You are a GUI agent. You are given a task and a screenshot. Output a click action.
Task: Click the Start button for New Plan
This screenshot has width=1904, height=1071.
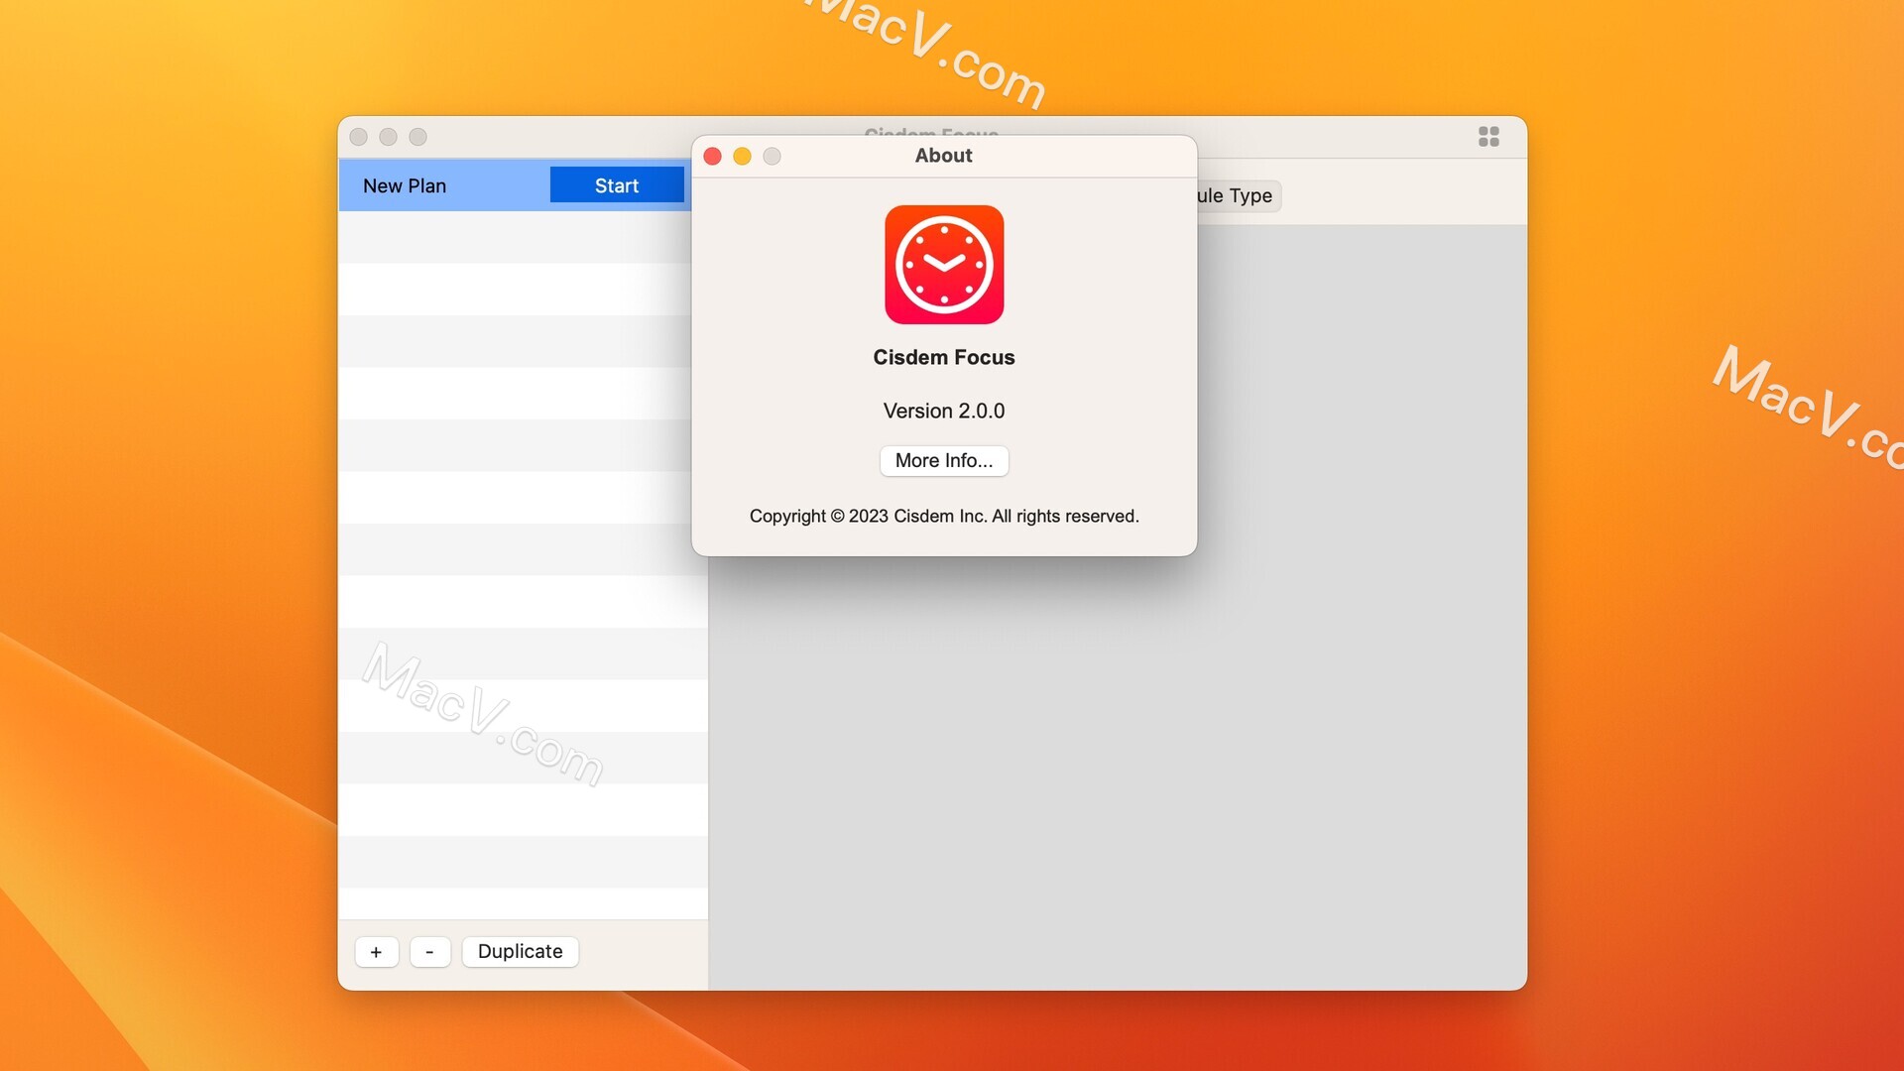[x=617, y=185]
